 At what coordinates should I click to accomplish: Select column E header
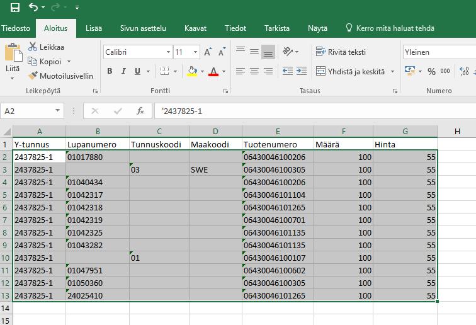tap(278, 131)
